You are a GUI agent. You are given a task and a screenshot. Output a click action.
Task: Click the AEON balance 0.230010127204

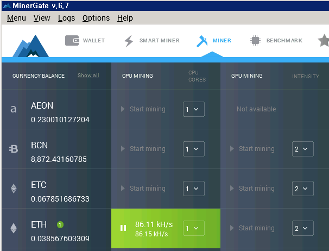click(x=60, y=120)
